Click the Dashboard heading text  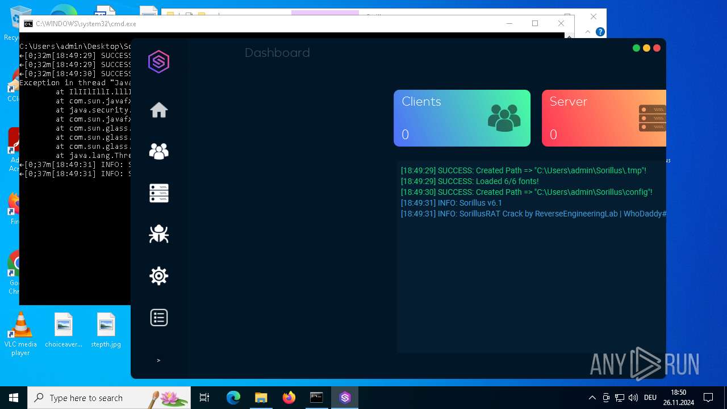277,53
